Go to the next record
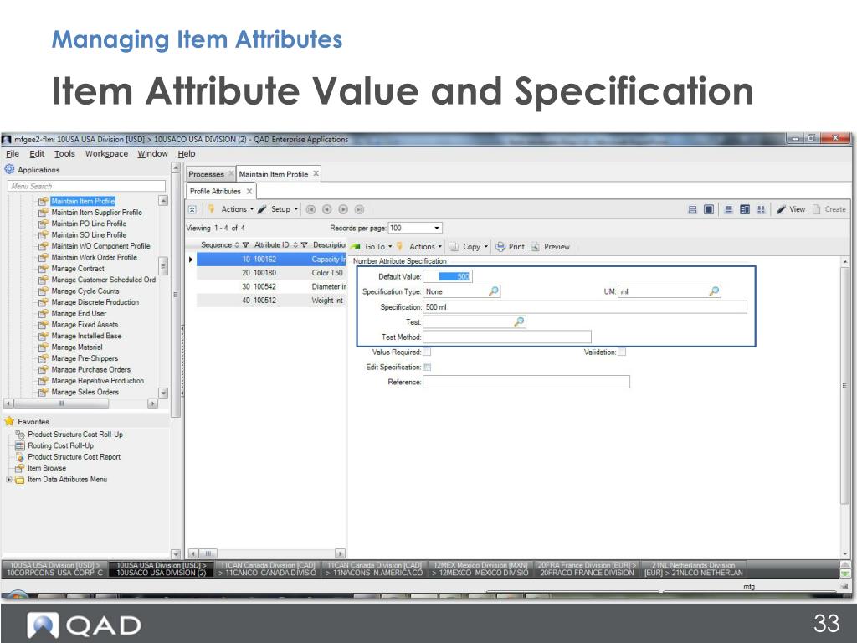Viewport: 857px width, 643px height. [343, 209]
